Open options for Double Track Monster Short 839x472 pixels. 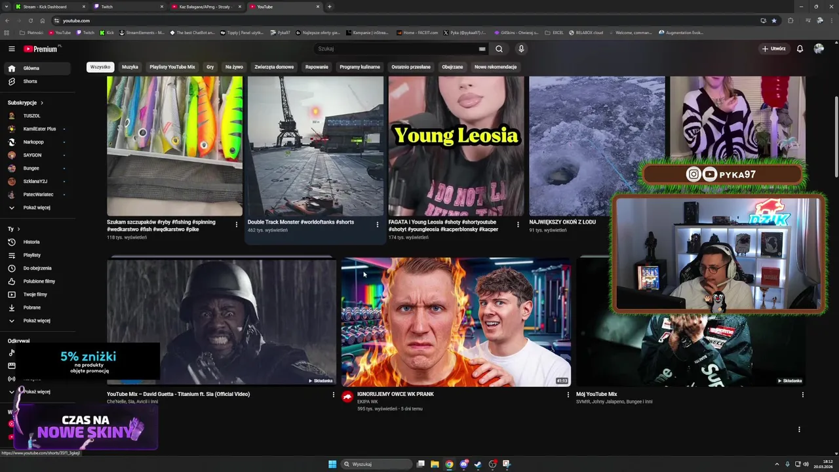[378, 224]
